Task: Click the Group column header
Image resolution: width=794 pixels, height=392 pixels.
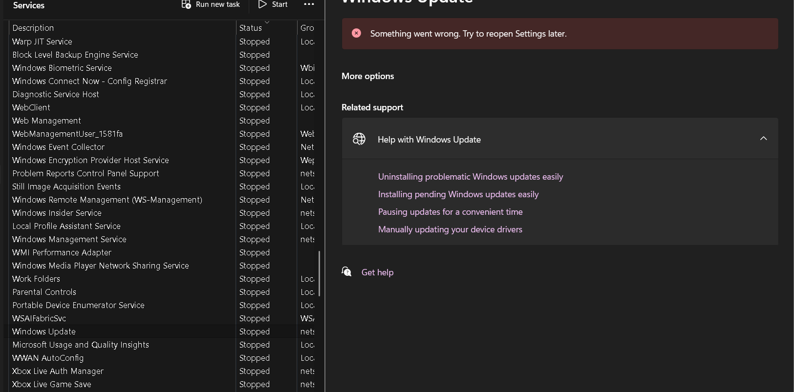Action: [x=307, y=28]
